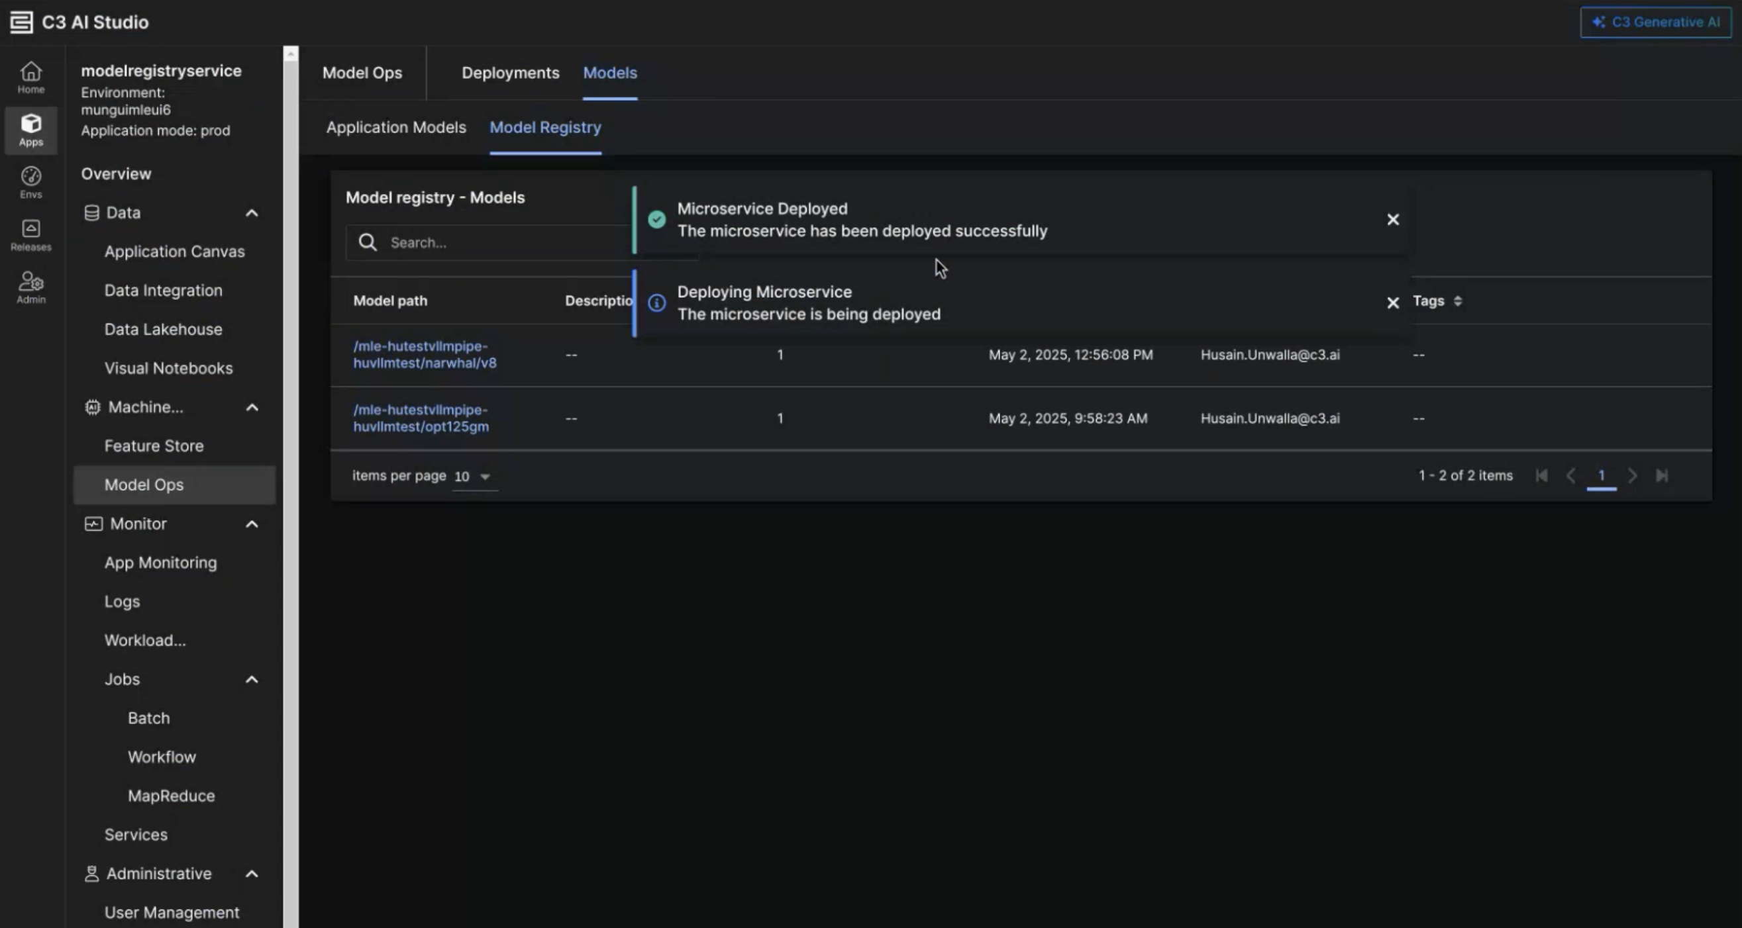
Task: Go to next page of models
Action: pos(1632,476)
